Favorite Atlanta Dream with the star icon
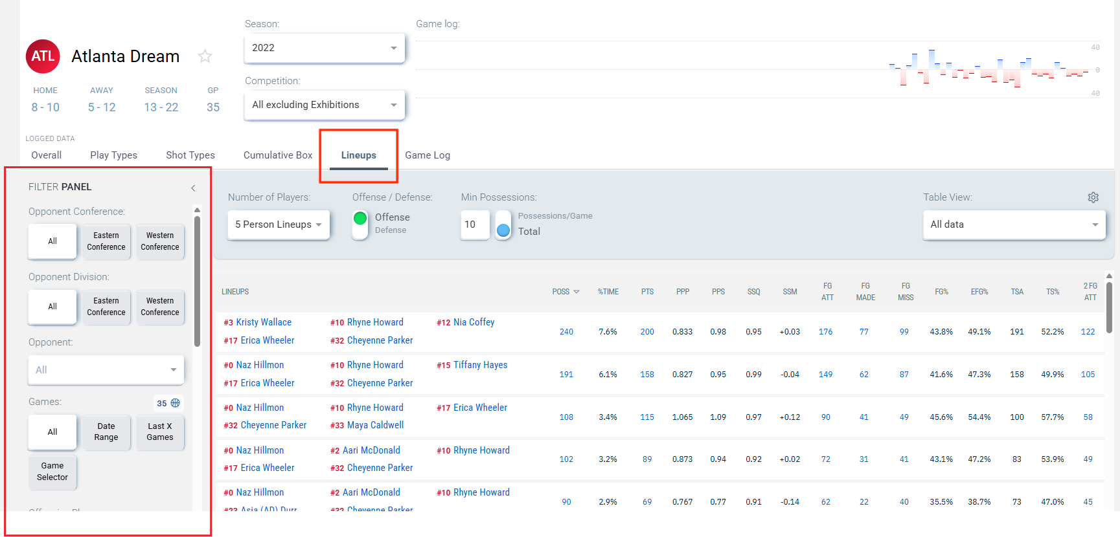Viewport: 1120px width, 537px height. pos(205,56)
